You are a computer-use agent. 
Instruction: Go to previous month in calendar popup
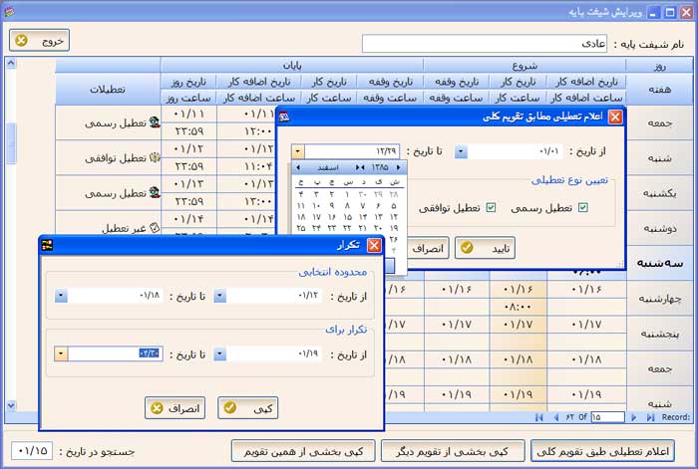(299, 167)
